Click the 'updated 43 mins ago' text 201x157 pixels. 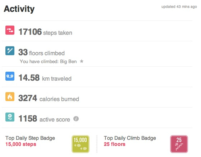[179, 7]
